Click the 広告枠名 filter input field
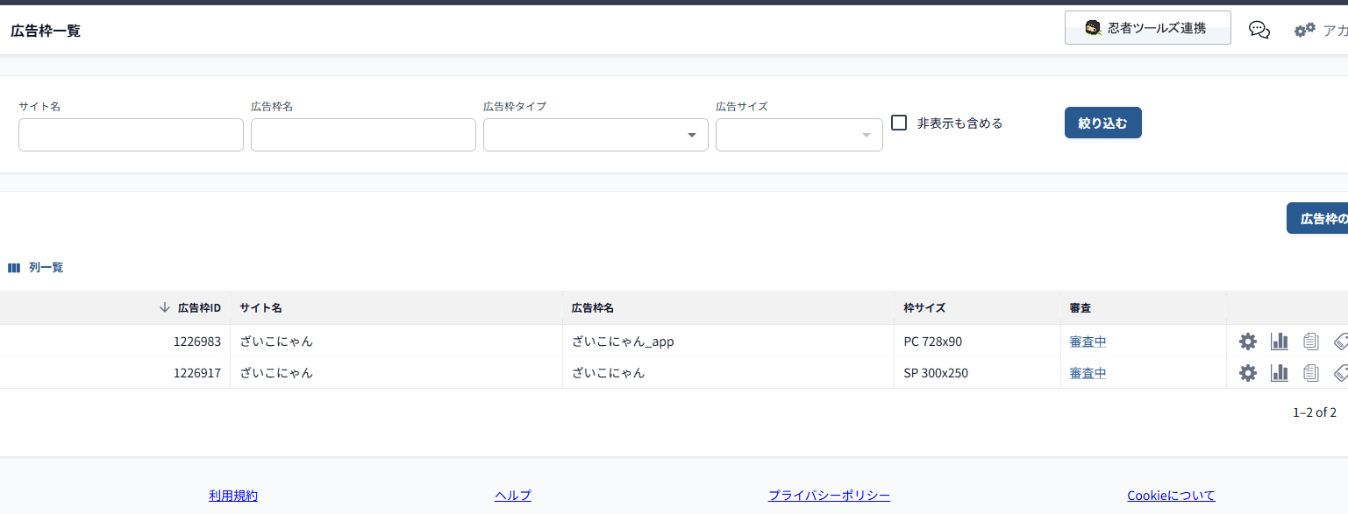Viewport: 1348px width, 514px height. [363, 135]
